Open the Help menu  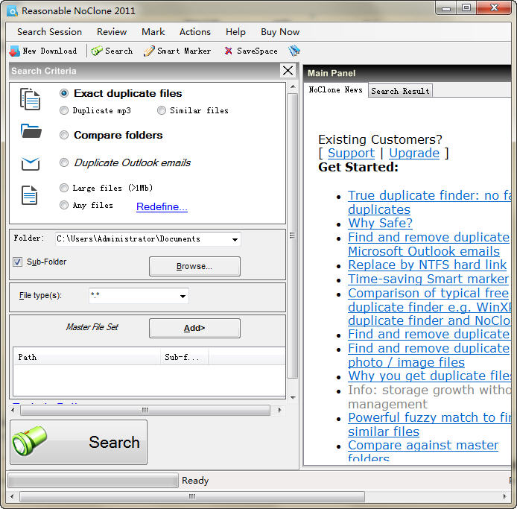pos(235,32)
